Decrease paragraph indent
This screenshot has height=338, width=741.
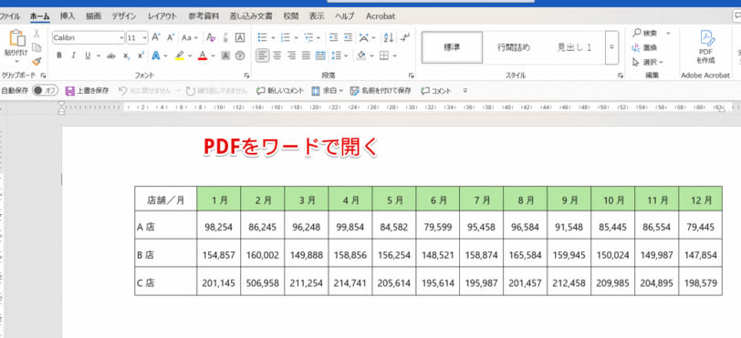[x=334, y=37]
